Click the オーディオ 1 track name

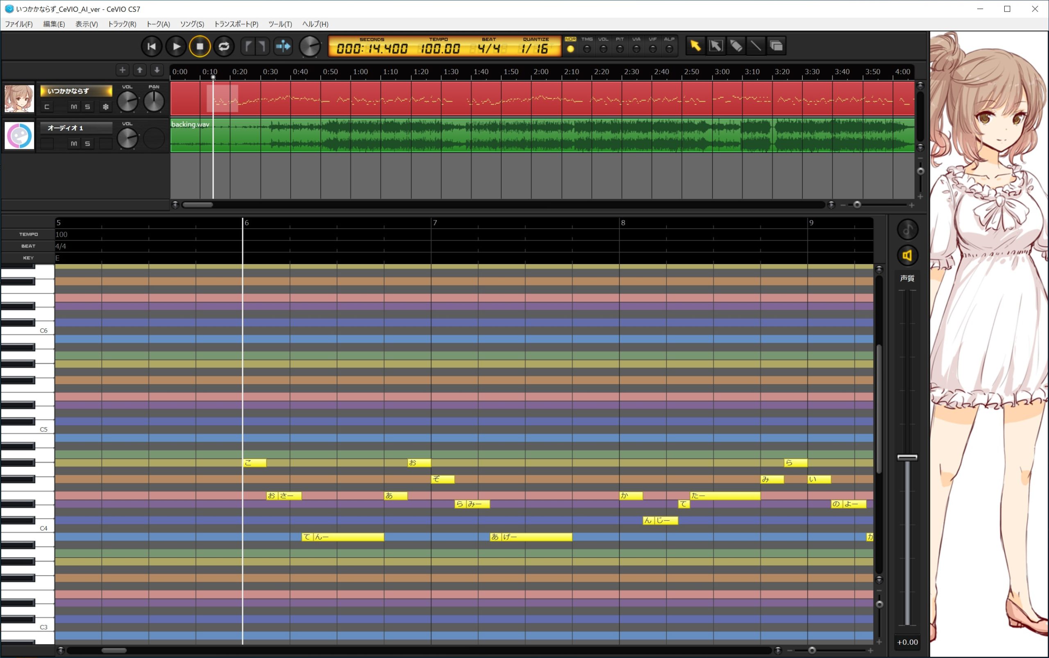click(x=77, y=128)
